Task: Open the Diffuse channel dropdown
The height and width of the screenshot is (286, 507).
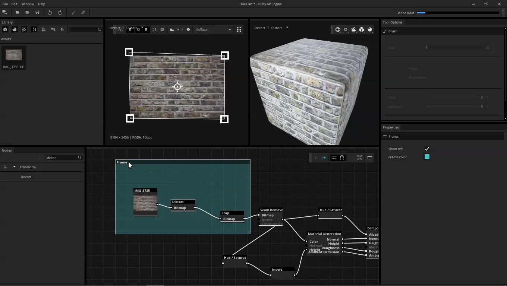Action: click(214, 29)
